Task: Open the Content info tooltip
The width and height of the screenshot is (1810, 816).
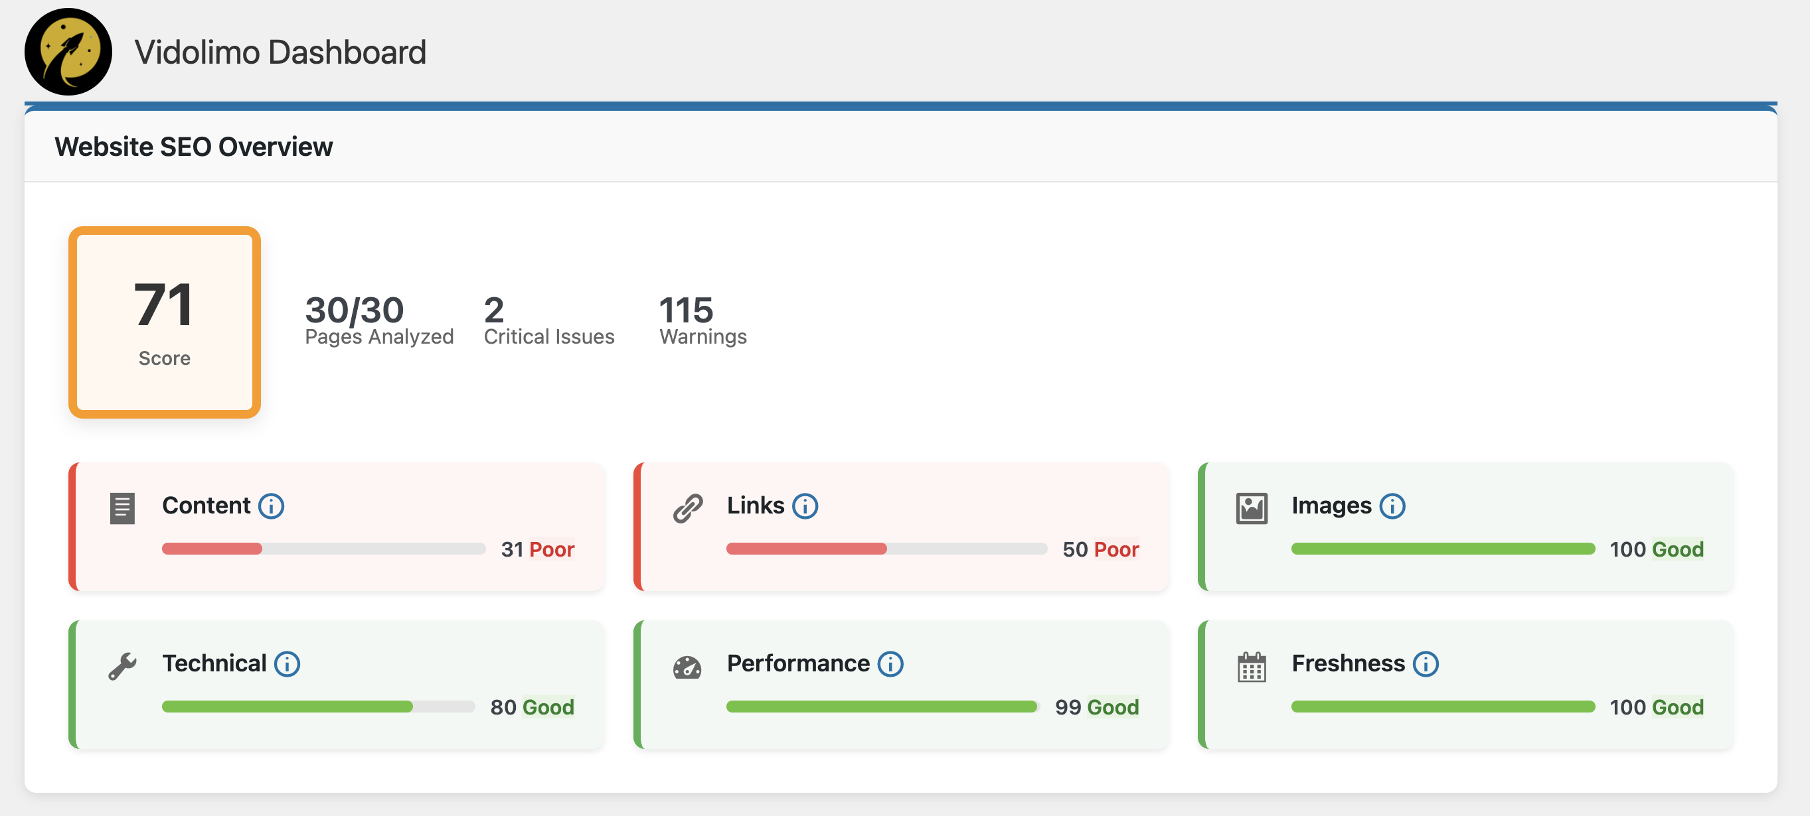Action: pos(271,506)
